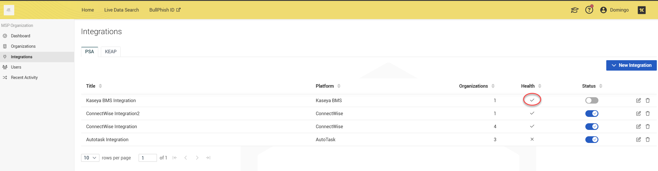Edit the Kaseya BMS Integration row
This screenshot has width=658, height=171.
click(638, 100)
